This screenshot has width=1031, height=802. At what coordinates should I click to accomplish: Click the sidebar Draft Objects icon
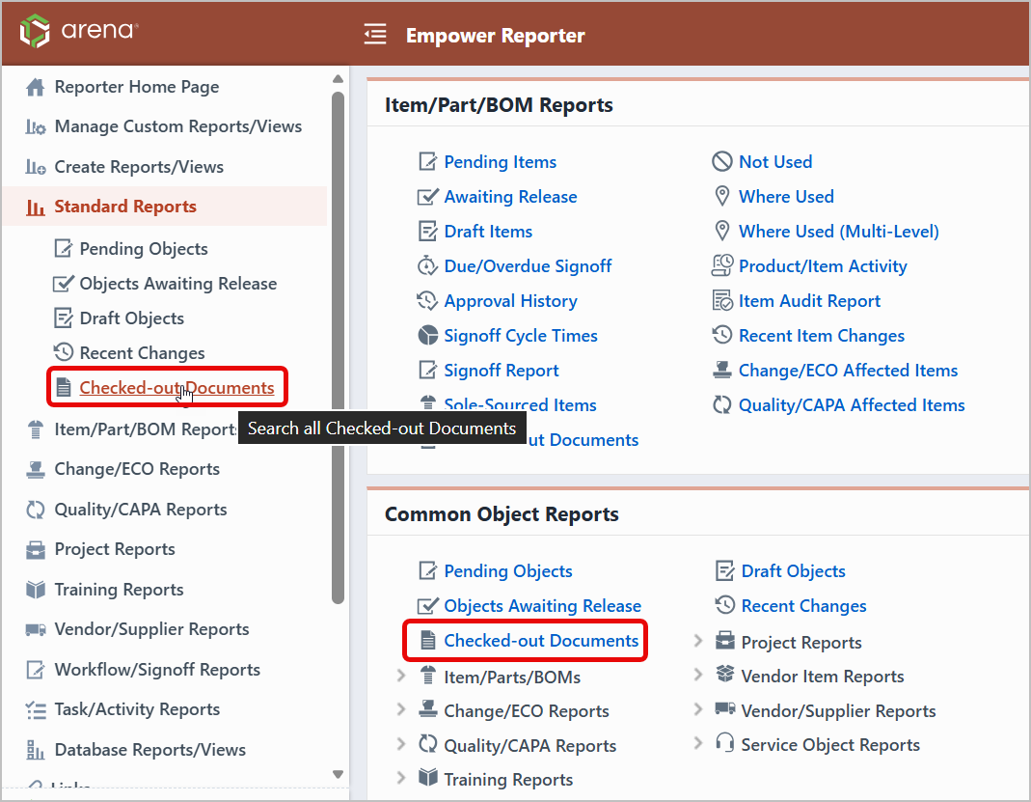[x=63, y=318]
